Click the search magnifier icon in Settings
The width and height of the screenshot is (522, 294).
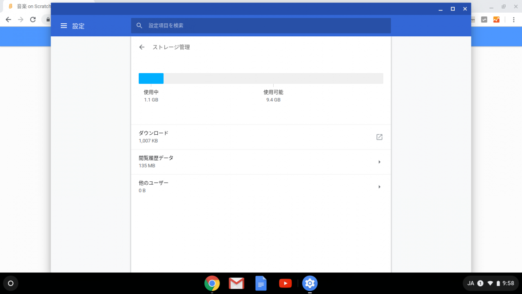[139, 25]
